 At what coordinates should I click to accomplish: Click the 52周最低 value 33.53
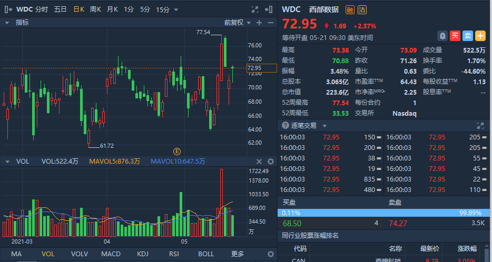pos(340,113)
